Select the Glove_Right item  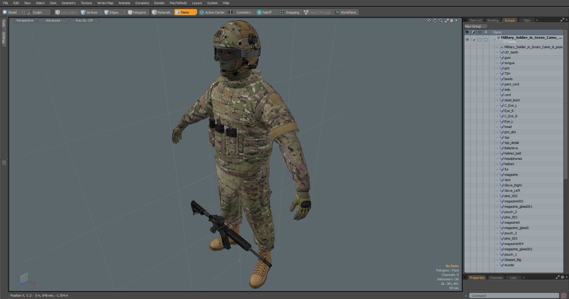(513, 185)
